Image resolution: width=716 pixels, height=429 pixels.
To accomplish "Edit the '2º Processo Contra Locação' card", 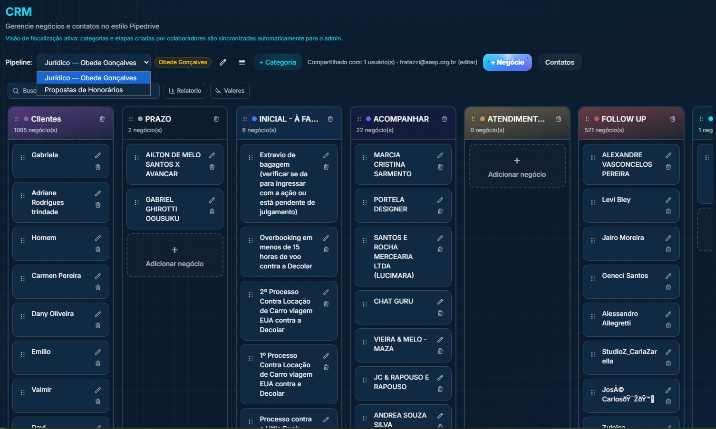I will [x=326, y=292].
